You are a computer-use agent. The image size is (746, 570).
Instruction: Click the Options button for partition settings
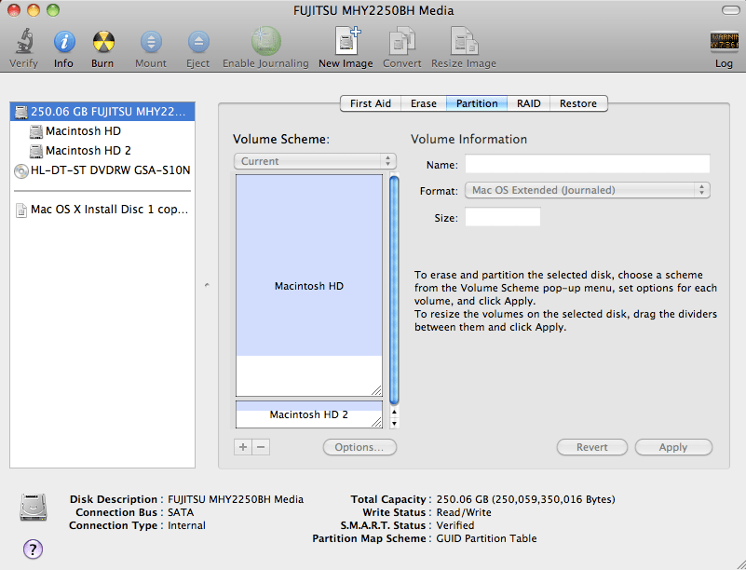(x=359, y=447)
